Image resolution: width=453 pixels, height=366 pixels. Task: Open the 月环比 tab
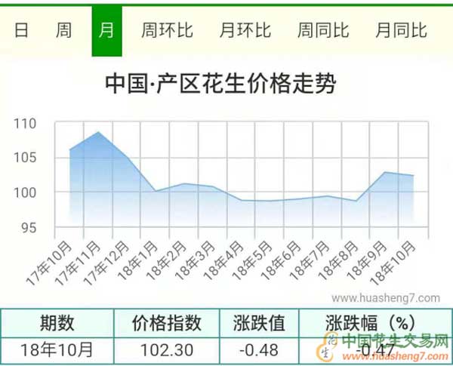pos(245,30)
